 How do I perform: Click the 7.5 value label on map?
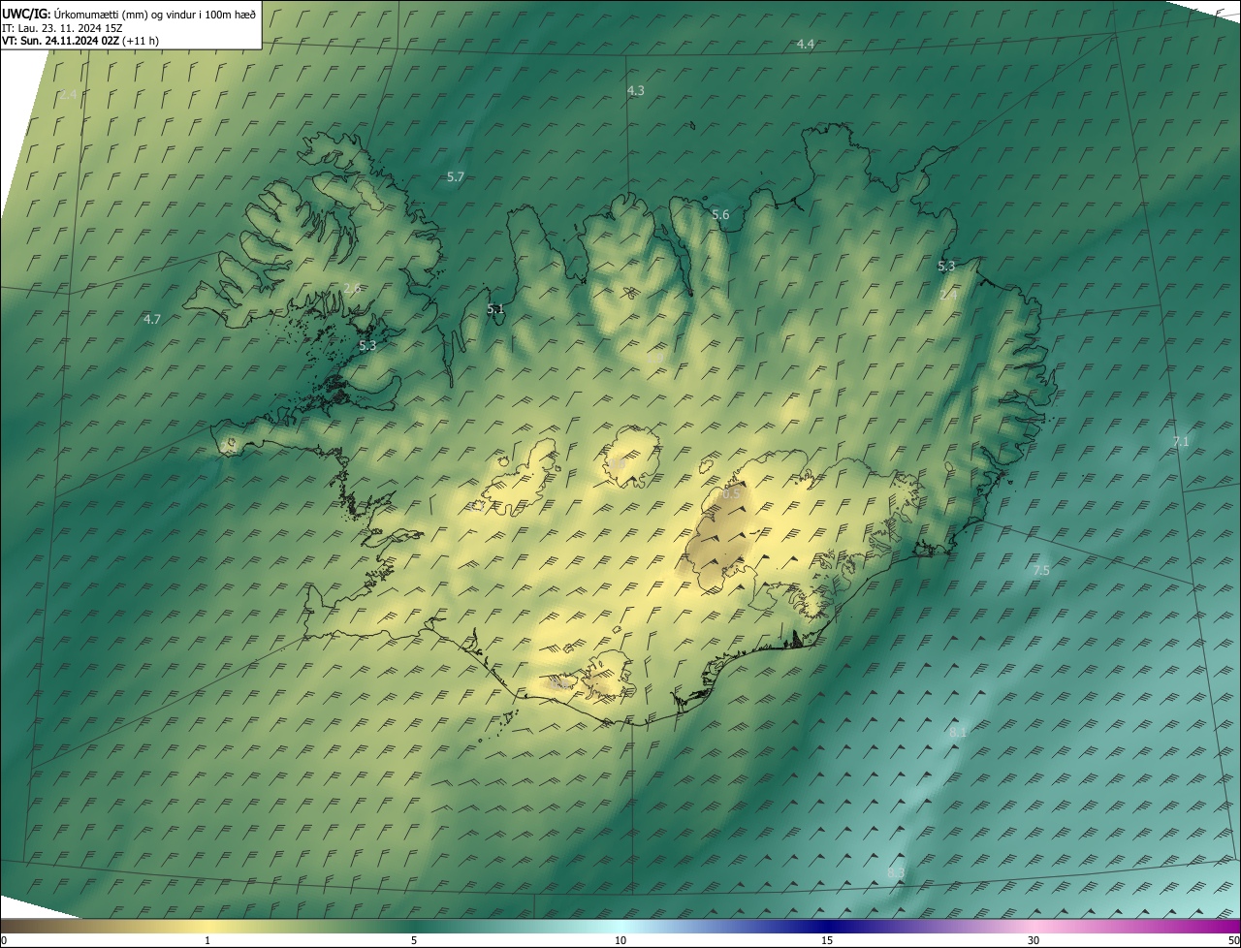[1041, 571]
